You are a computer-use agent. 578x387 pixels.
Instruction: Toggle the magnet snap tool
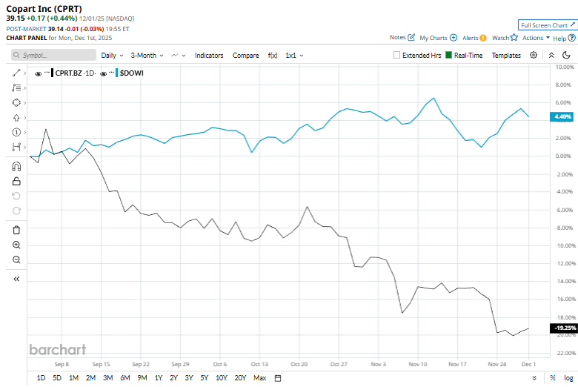tap(16, 167)
